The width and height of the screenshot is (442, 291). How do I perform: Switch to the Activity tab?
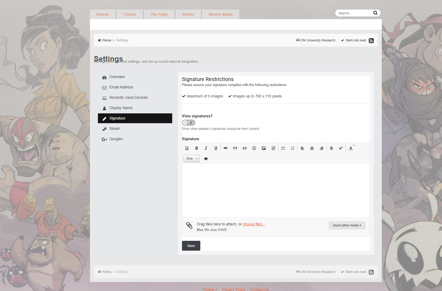tap(188, 14)
